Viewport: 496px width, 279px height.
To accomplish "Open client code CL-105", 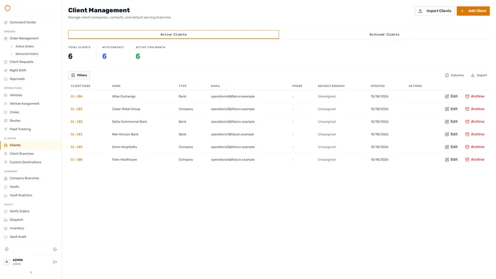I will (76, 147).
